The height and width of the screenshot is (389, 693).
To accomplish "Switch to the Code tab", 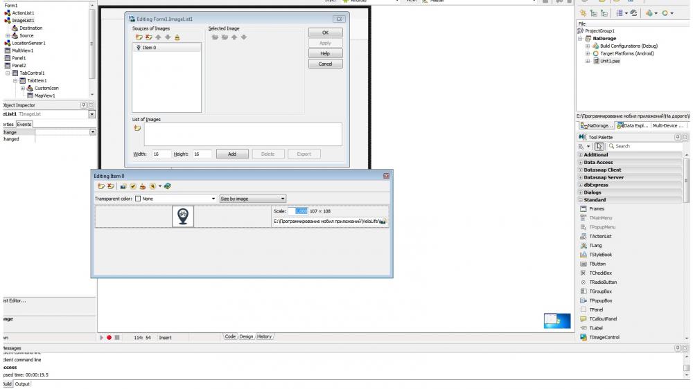I will pos(230,336).
